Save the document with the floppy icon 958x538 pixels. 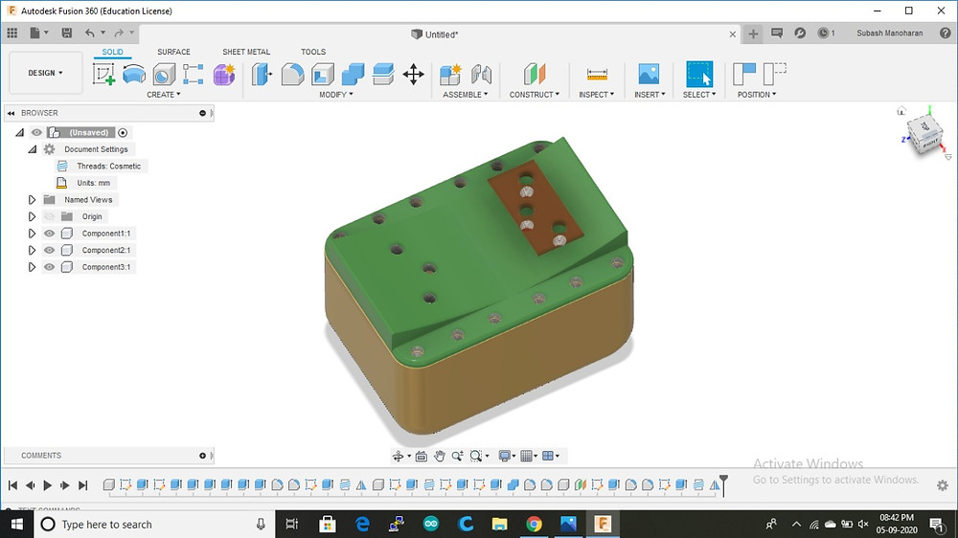click(67, 33)
